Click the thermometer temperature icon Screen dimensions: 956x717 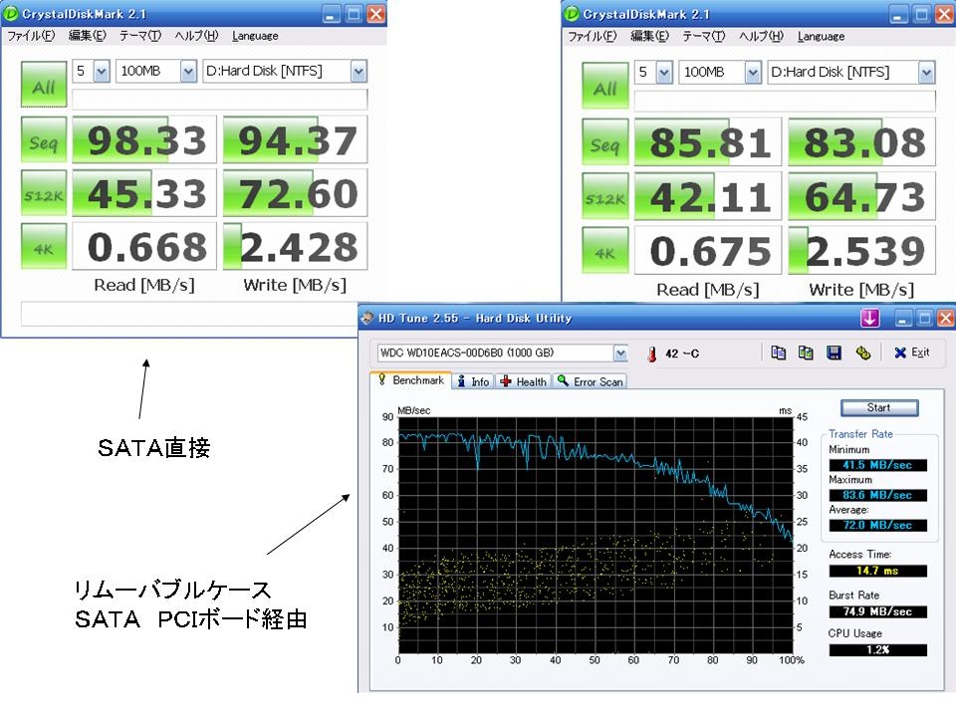point(651,354)
